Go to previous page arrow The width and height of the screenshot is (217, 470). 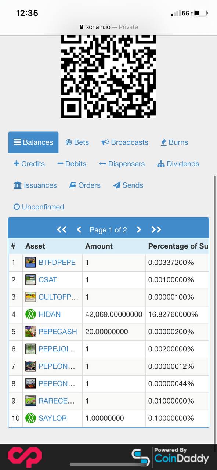coord(79,229)
